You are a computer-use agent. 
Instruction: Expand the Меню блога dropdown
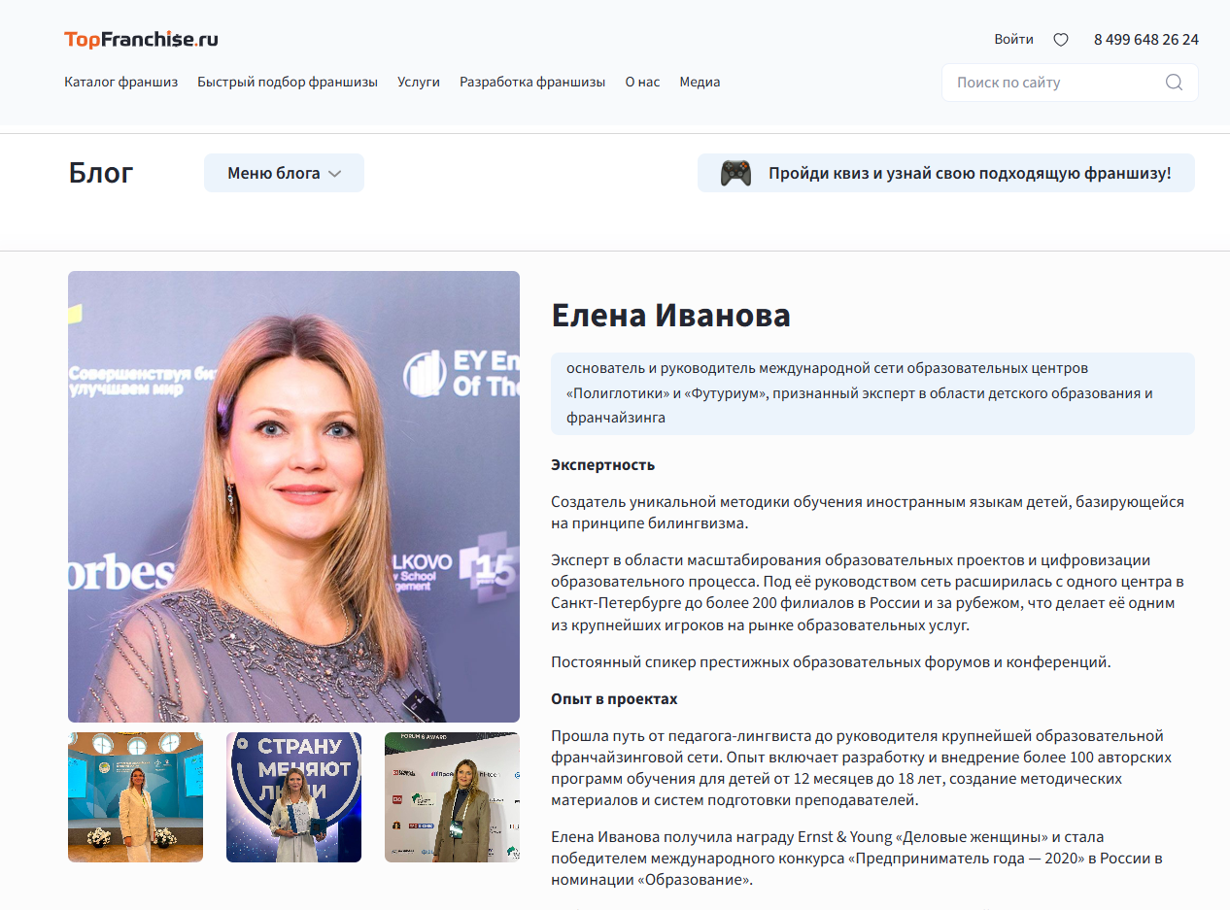[x=283, y=173]
